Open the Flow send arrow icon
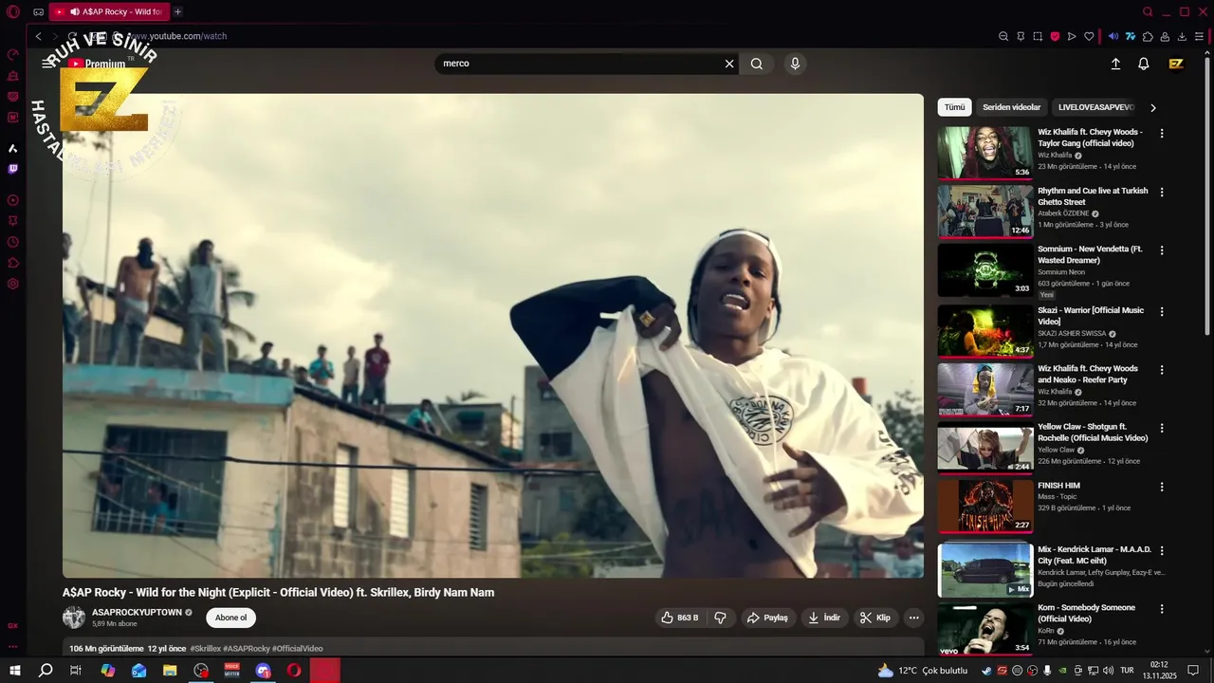Image resolution: width=1214 pixels, height=683 pixels. pyautogui.click(x=1072, y=36)
